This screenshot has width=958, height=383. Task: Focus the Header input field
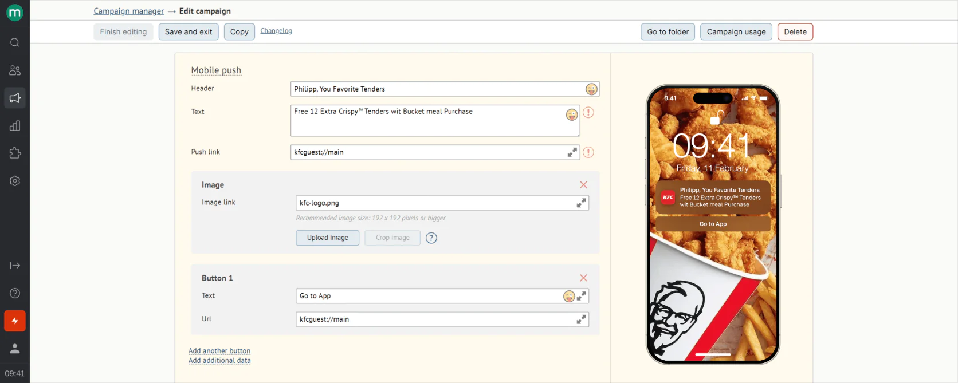445,89
